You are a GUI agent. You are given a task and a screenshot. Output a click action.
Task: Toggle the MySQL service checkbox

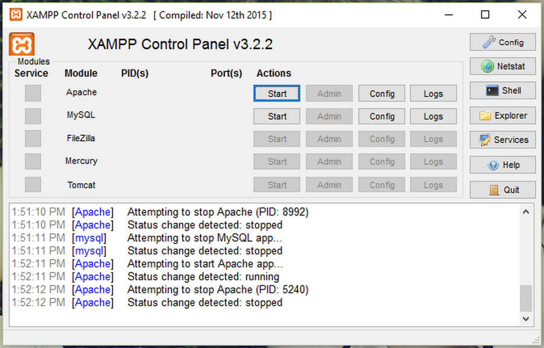33,116
